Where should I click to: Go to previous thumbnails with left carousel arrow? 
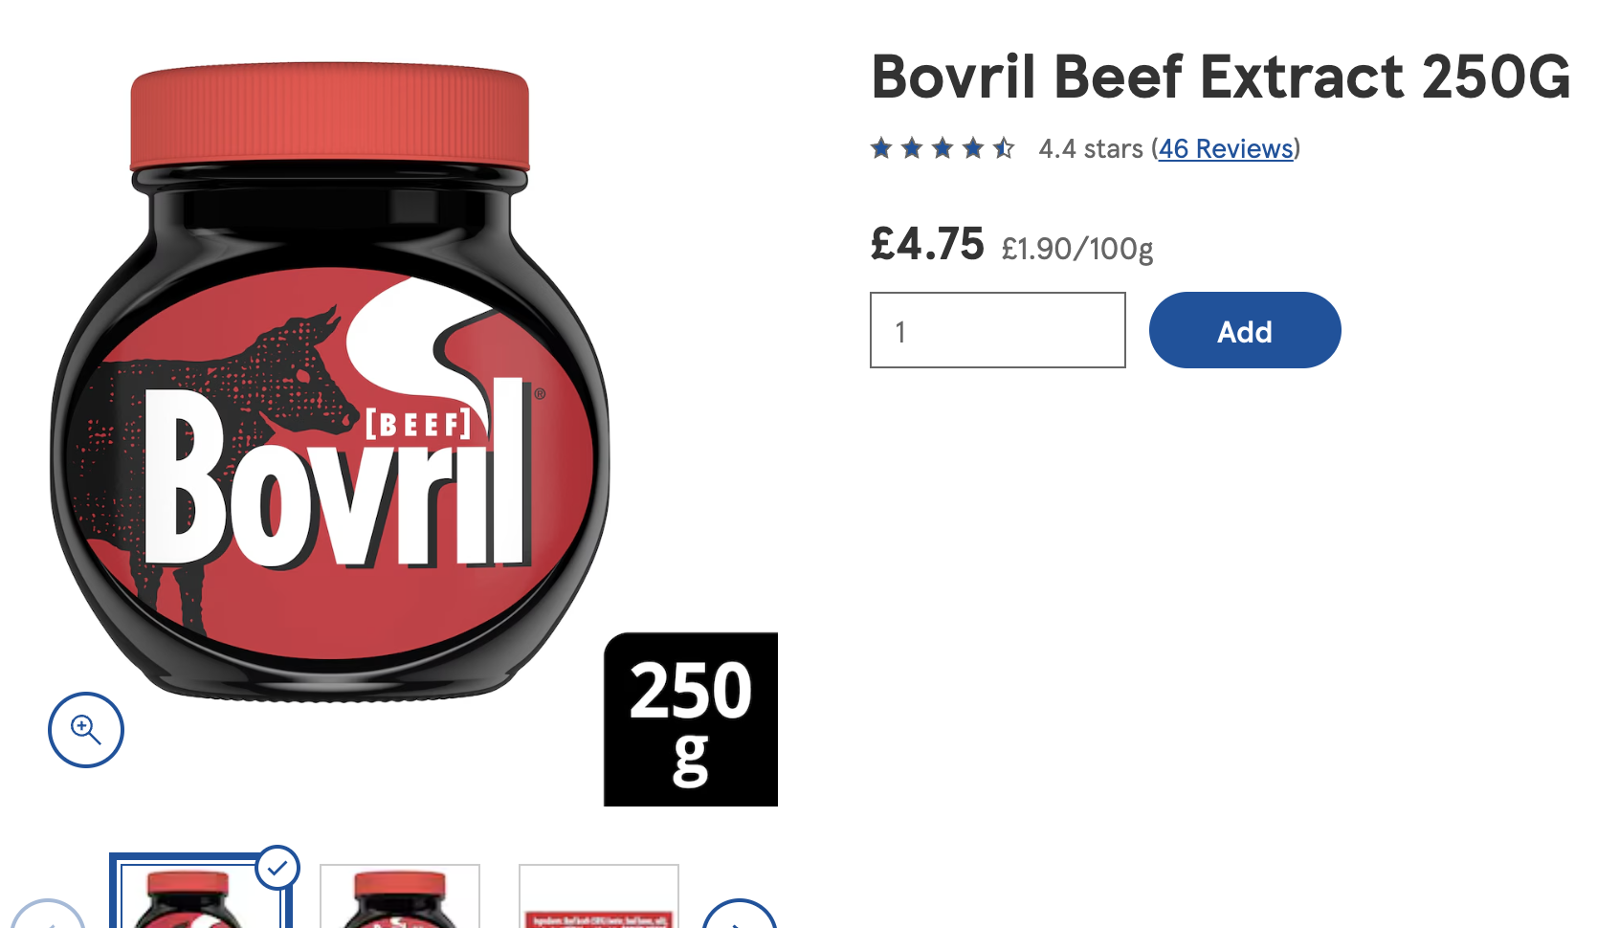(x=47, y=915)
